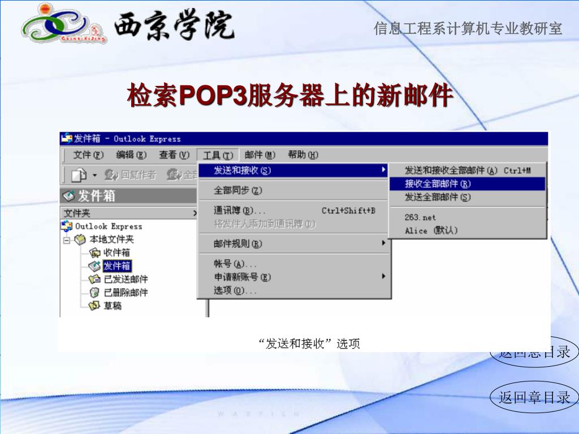579x434 pixels.
Task: Select the 发件箱 folder
Action: 116,266
